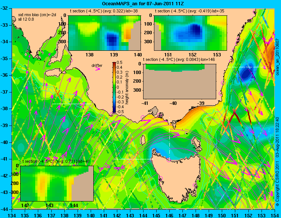
Task: Click the Copyright CSIRO 2011 timestamp text
Action: [277, 162]
